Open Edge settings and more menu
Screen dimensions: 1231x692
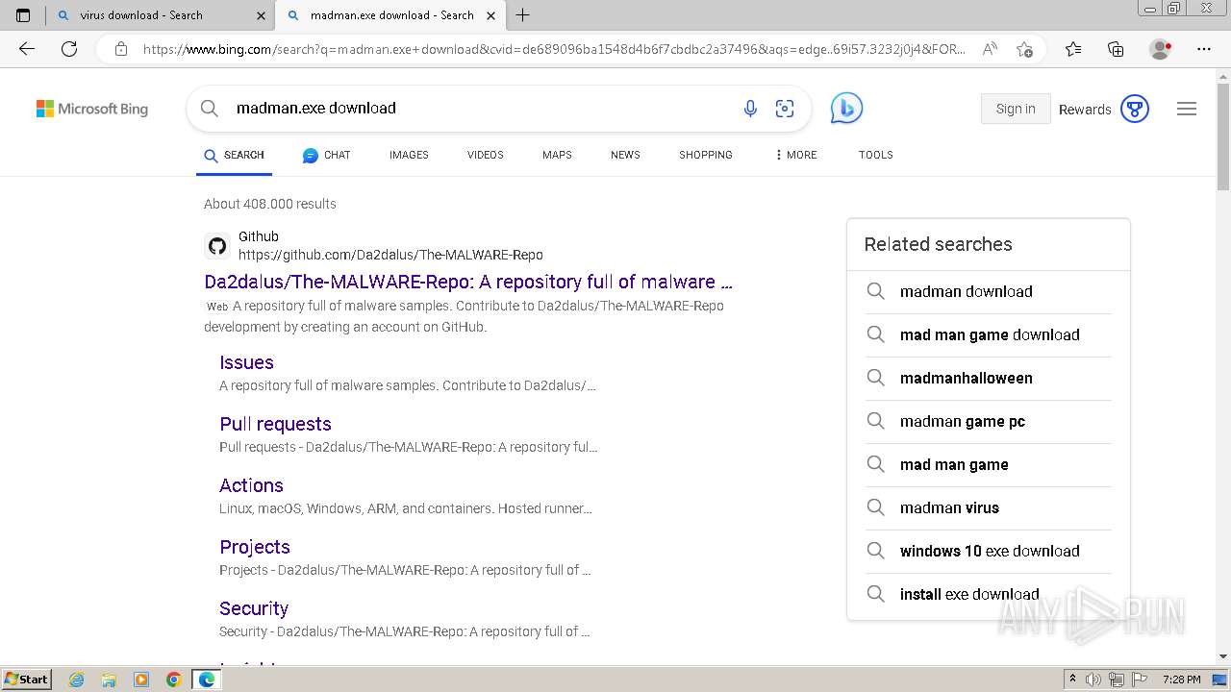pos(1204,49)
